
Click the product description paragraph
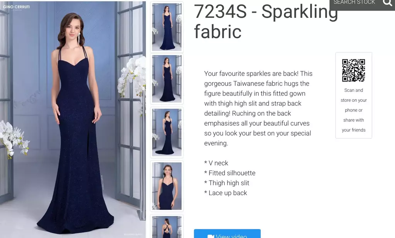click(x=258, y=108)
